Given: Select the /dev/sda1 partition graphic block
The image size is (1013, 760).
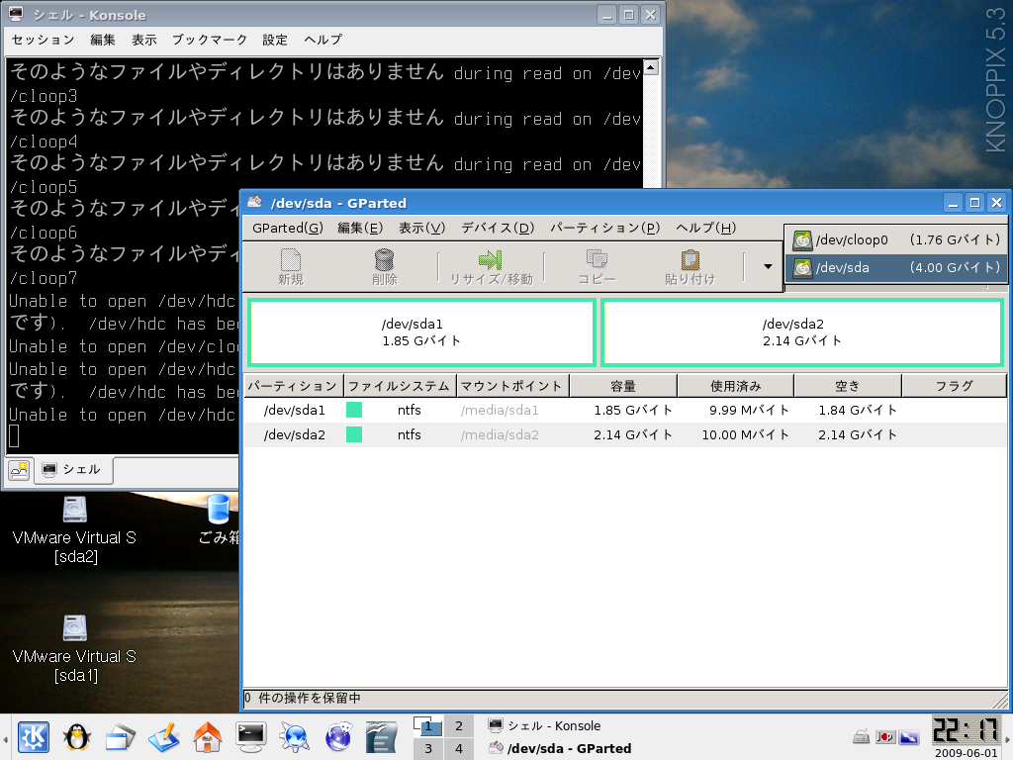Looking at the screenshot, I should (421, 332).
